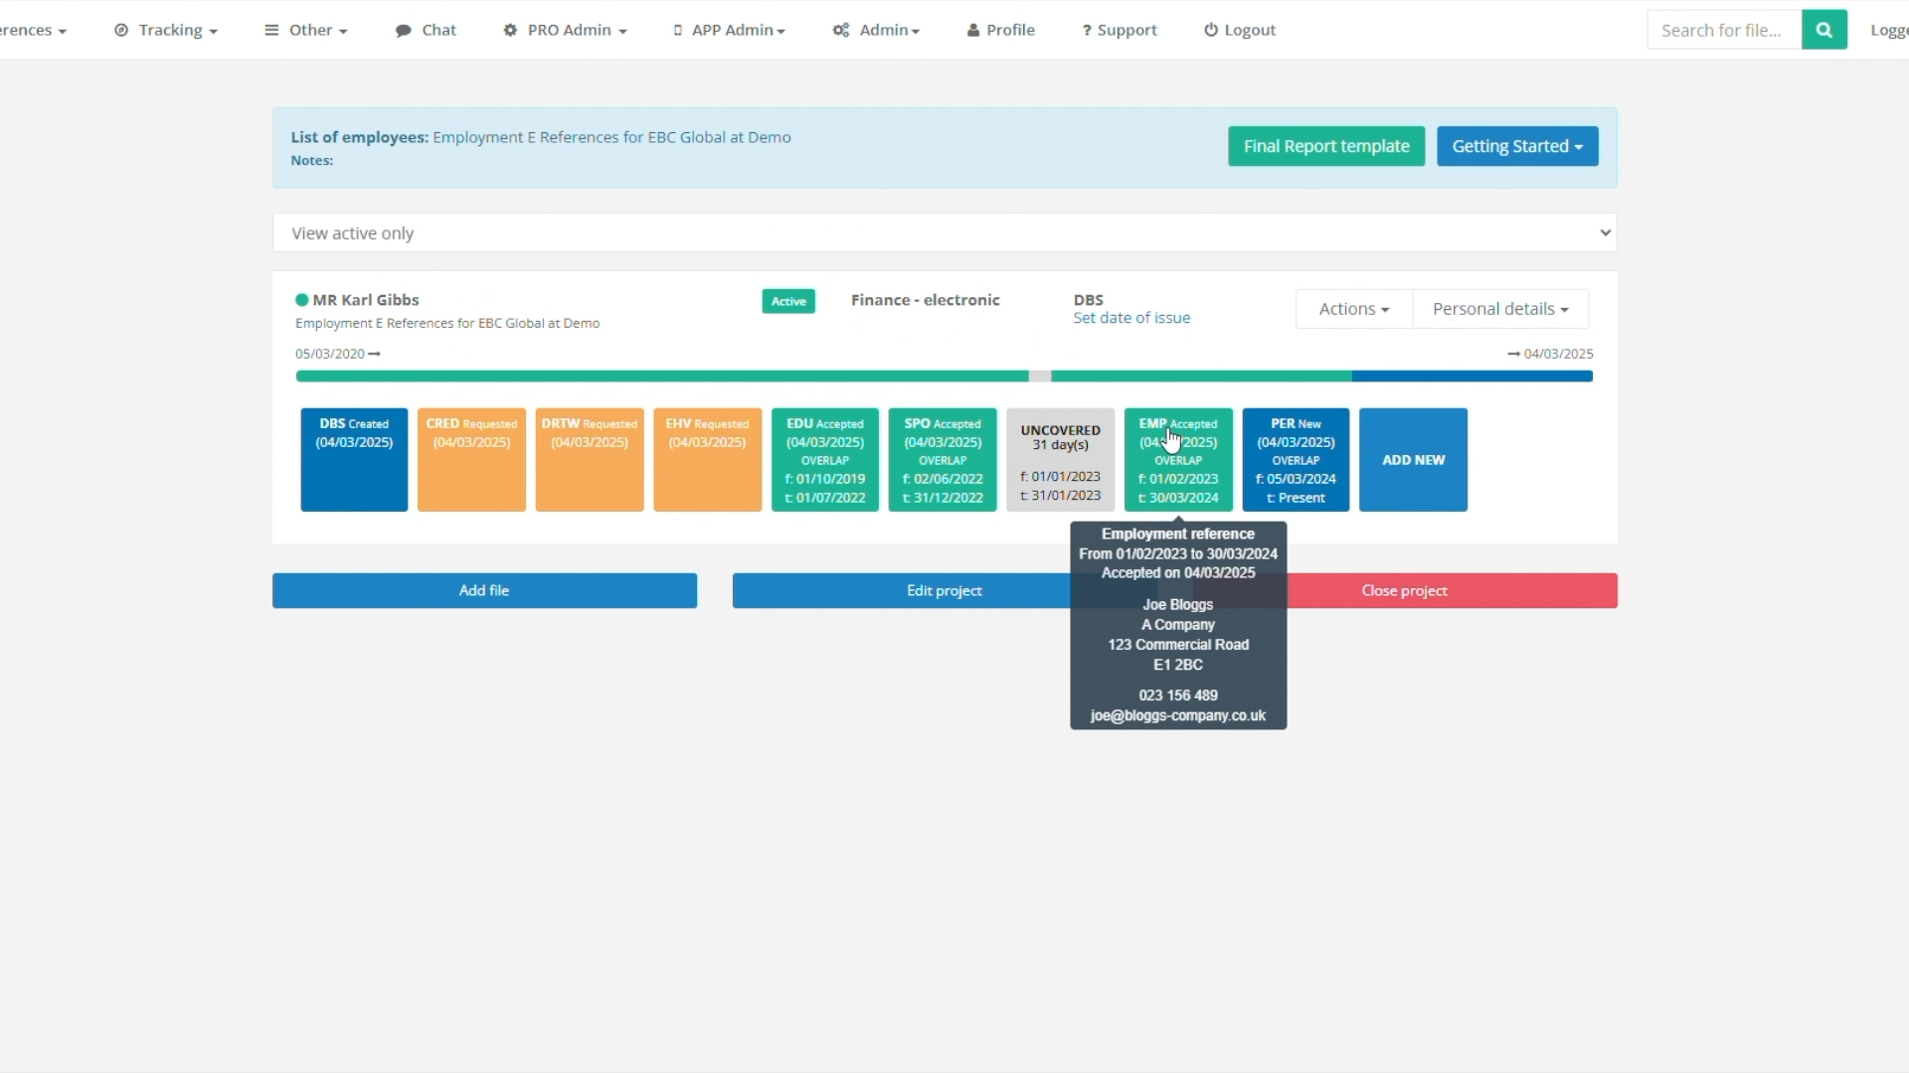Select the CRED Requested tile
1909x1073 pixels.
(x=471, y=460)
